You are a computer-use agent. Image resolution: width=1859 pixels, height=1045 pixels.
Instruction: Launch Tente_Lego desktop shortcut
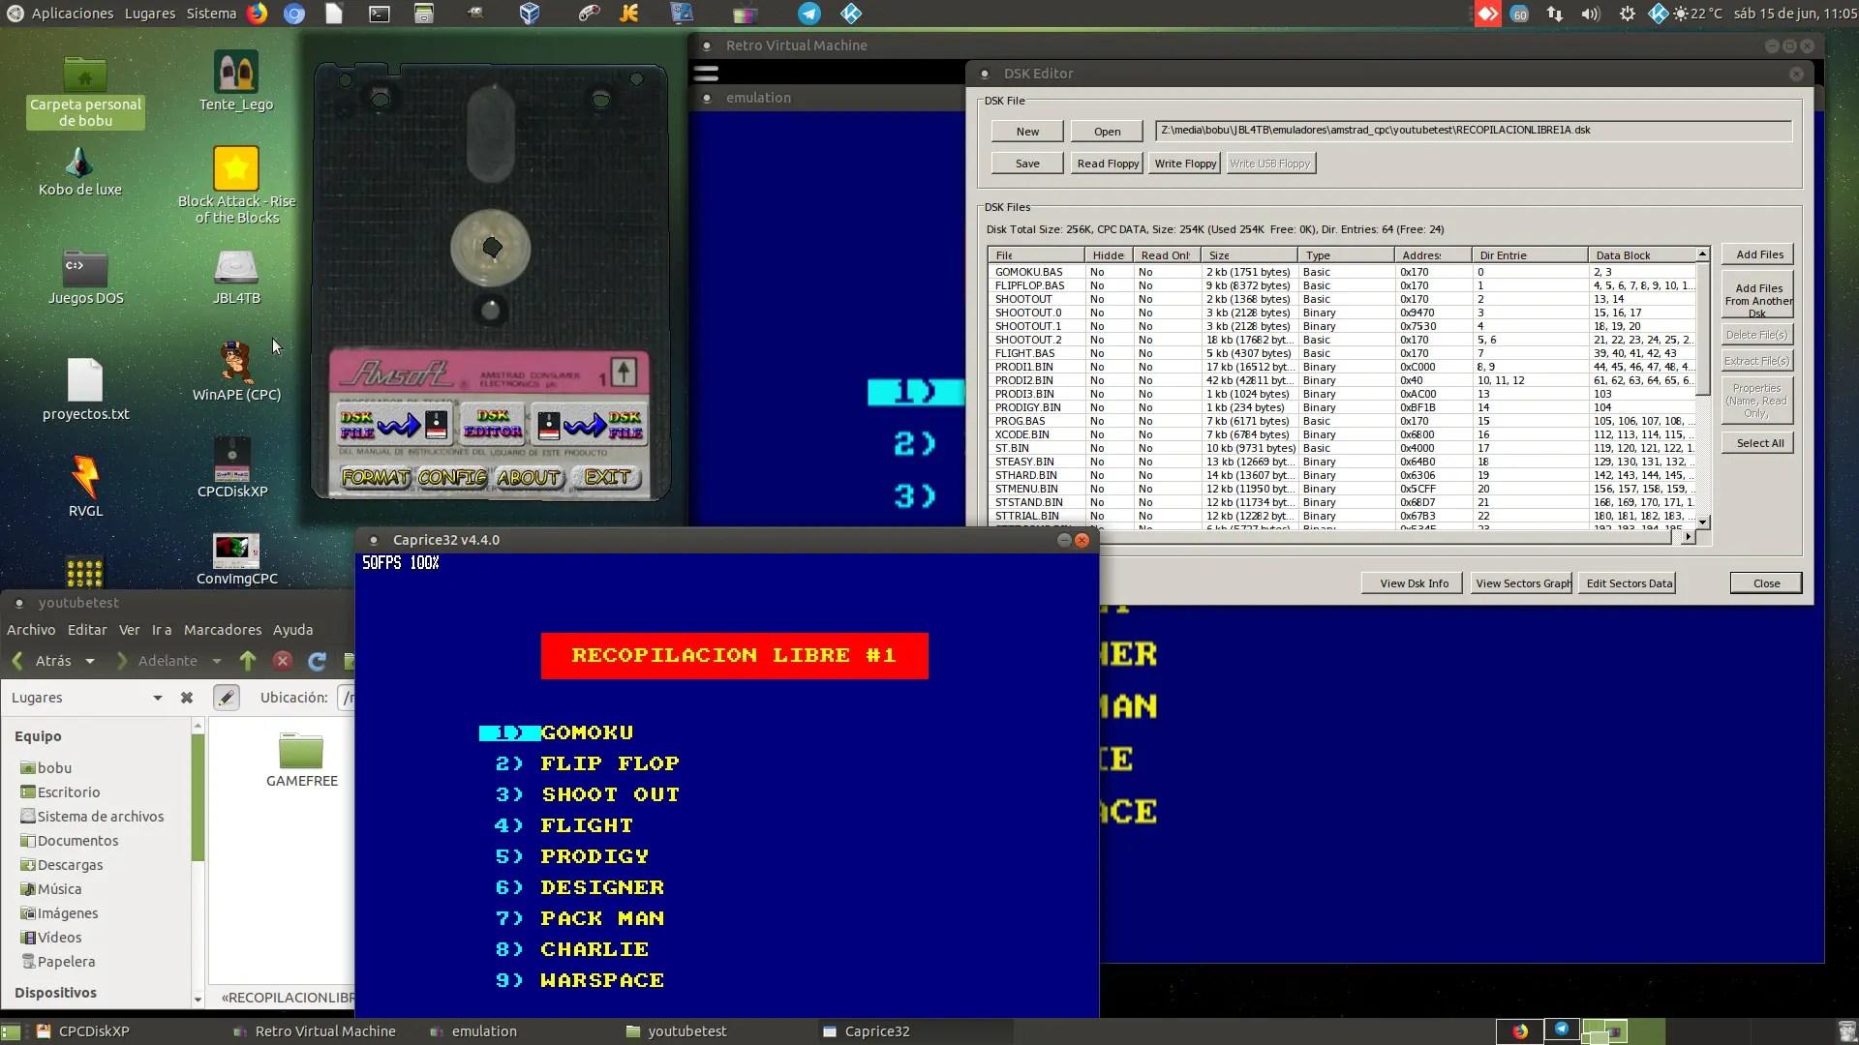coord(236,81)
